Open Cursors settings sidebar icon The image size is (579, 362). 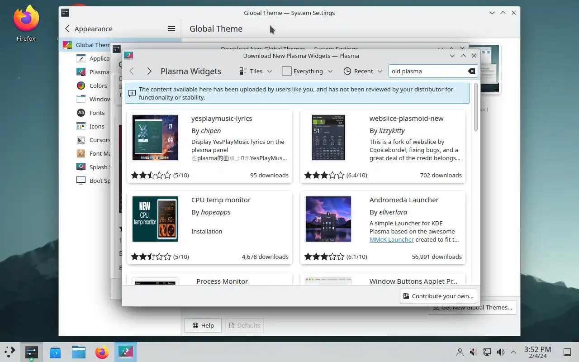tap(81, 140)
